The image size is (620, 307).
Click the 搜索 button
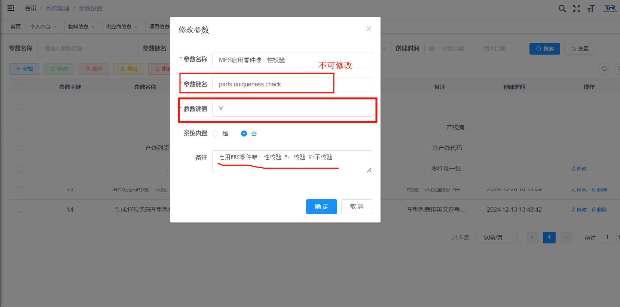click(545, 49)
